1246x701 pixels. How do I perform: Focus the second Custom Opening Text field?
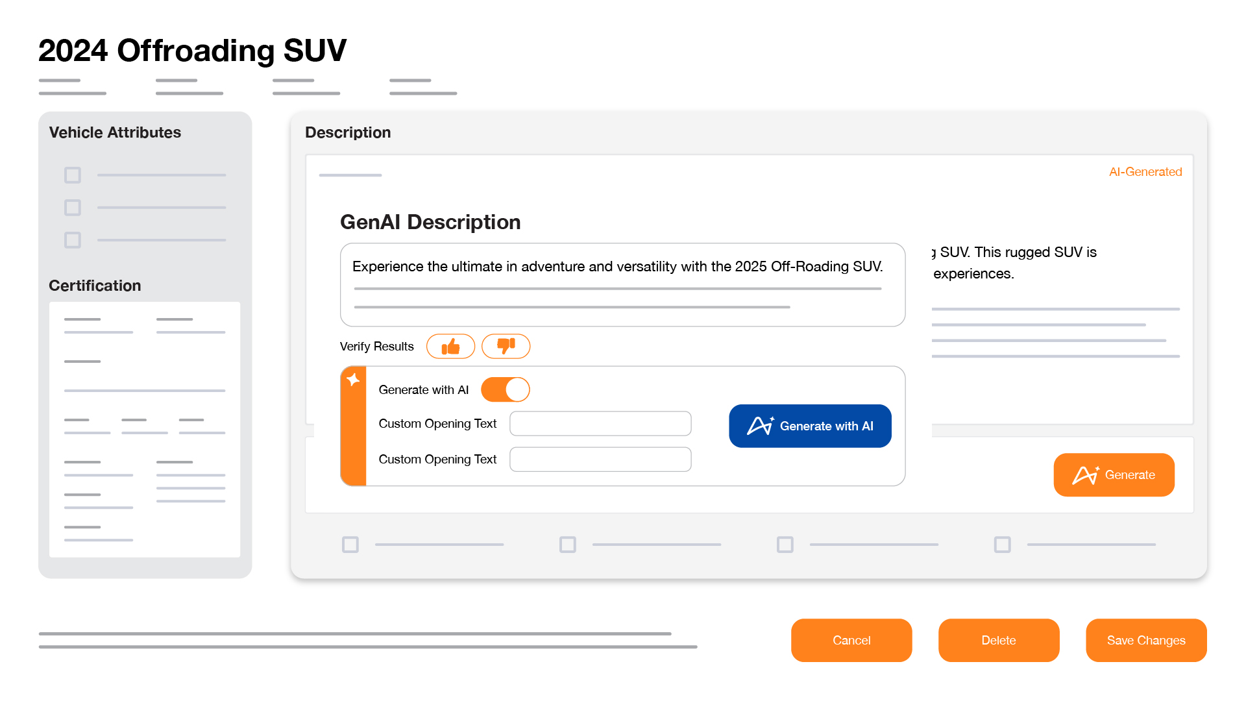pyautogui.click(x=600, y=460)
